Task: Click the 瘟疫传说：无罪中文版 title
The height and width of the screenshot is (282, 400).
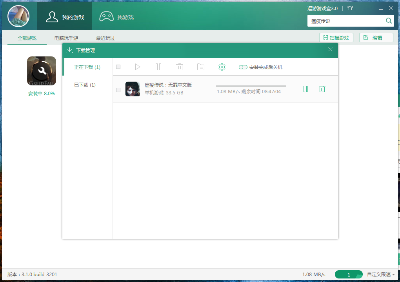Action: (x=168, y=85)
